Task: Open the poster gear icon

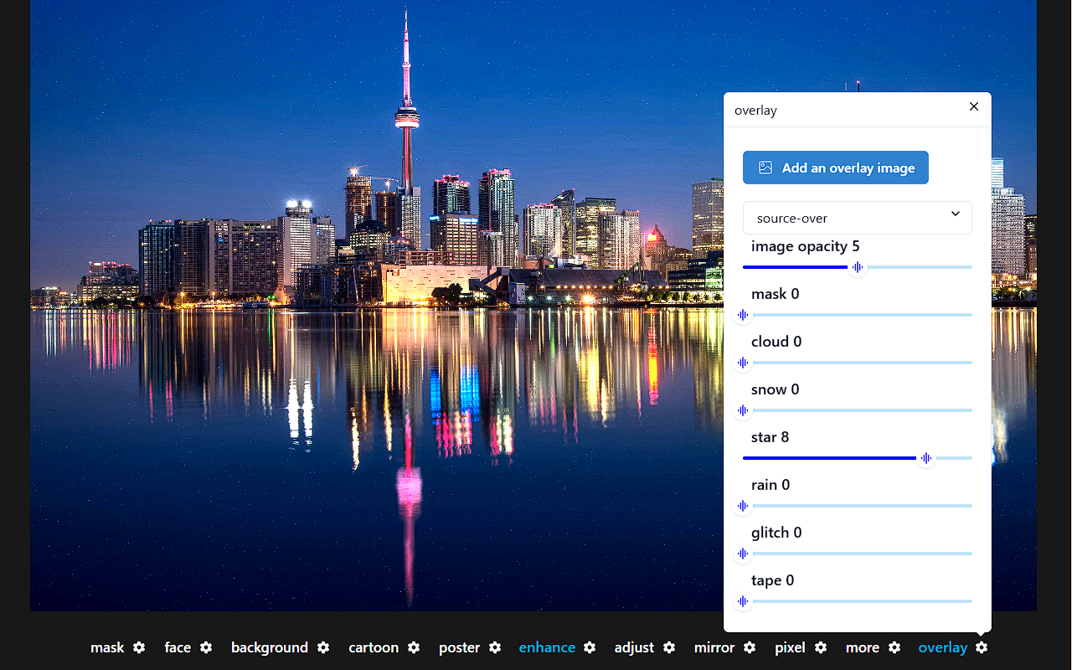Action: [494, 647]
